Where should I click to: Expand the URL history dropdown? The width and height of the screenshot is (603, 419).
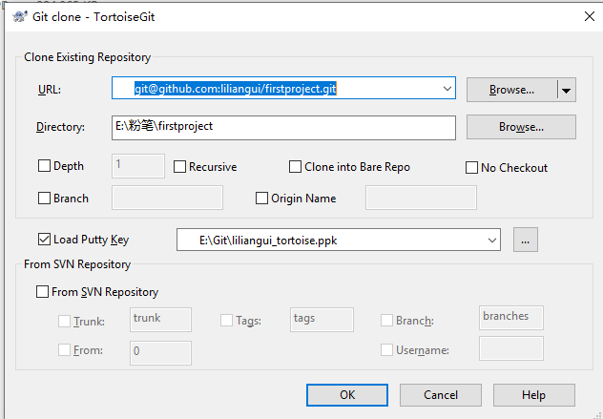pyautogui.click(x=447, y=89)
